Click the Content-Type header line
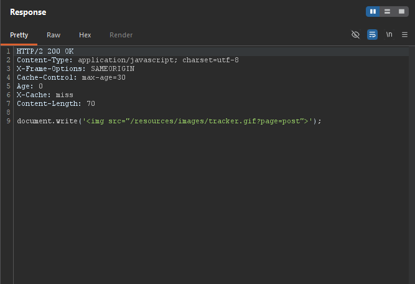 (128, 60)
